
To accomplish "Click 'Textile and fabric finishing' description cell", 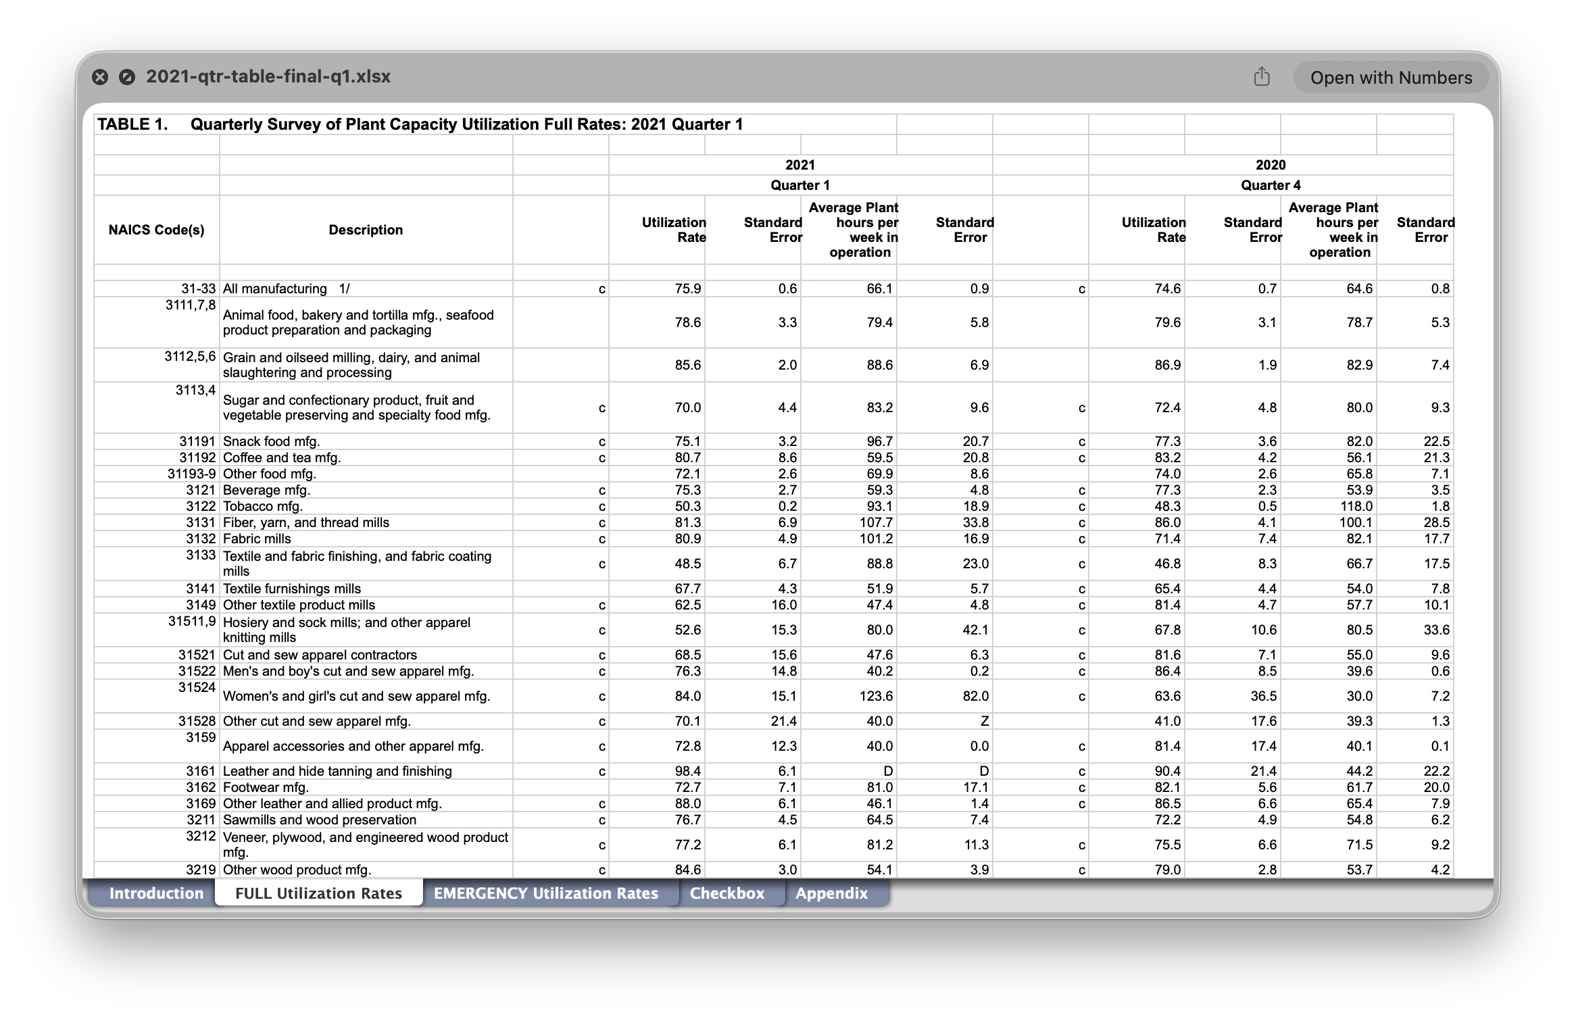I will pyautogui.click(x=366, y=564).
